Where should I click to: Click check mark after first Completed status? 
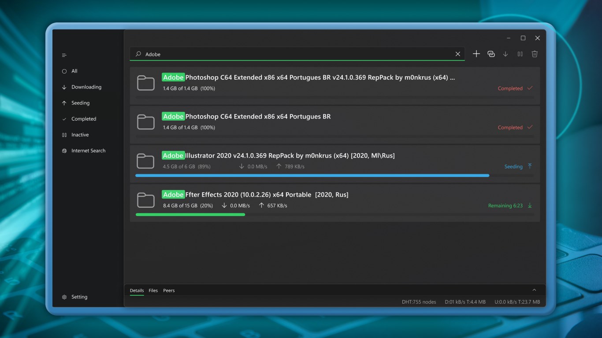coord(530,88)
